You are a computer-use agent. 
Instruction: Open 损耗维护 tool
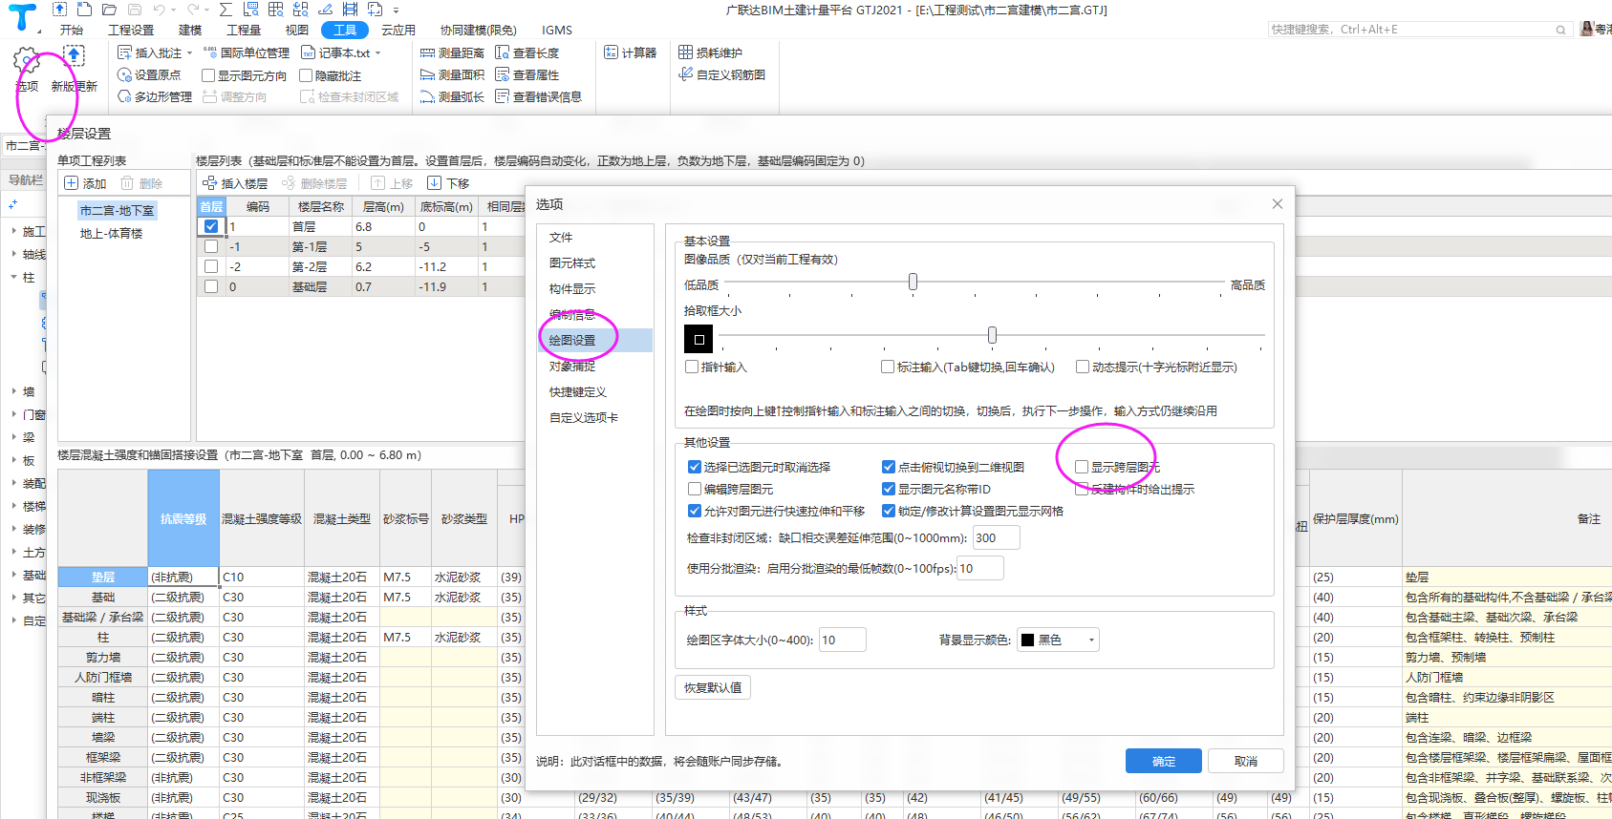pos(710,52)
